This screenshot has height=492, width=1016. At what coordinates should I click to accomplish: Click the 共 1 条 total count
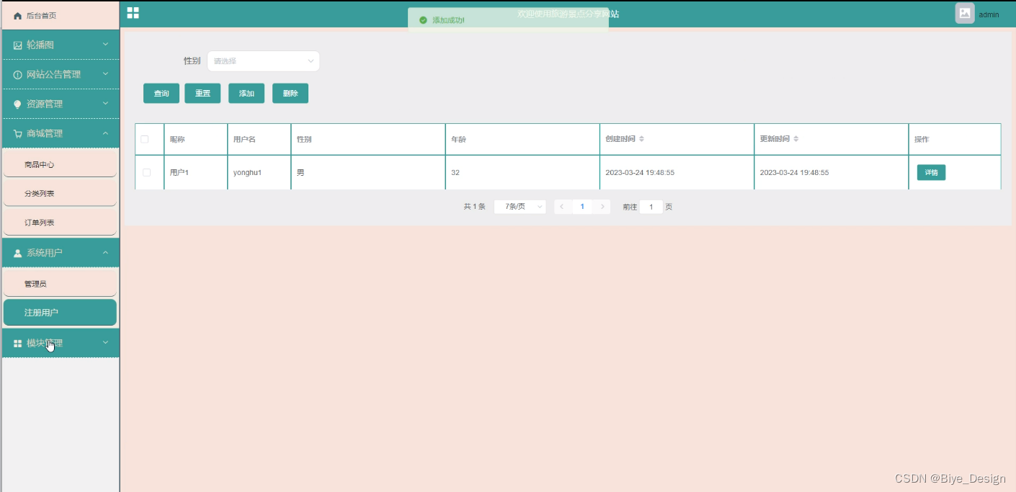tap(474, 207)
